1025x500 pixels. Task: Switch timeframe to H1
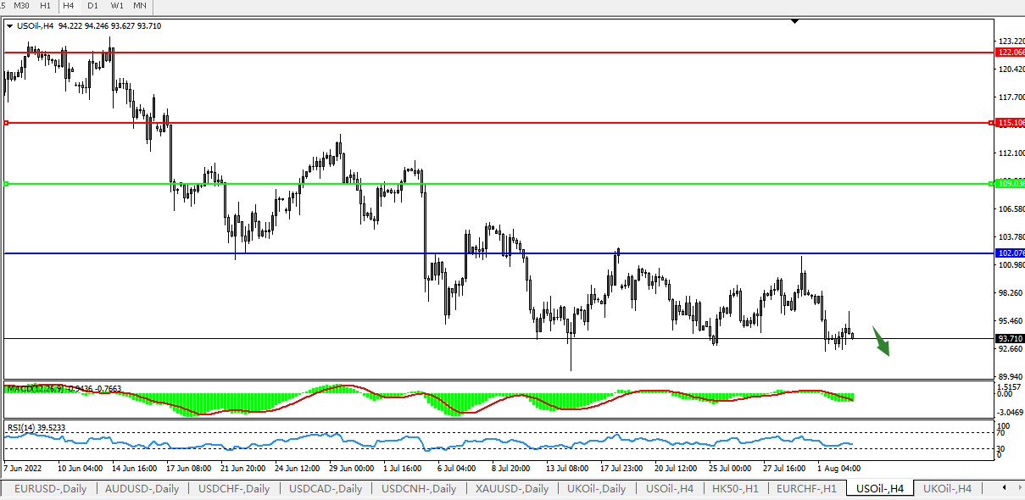[46, 5]
